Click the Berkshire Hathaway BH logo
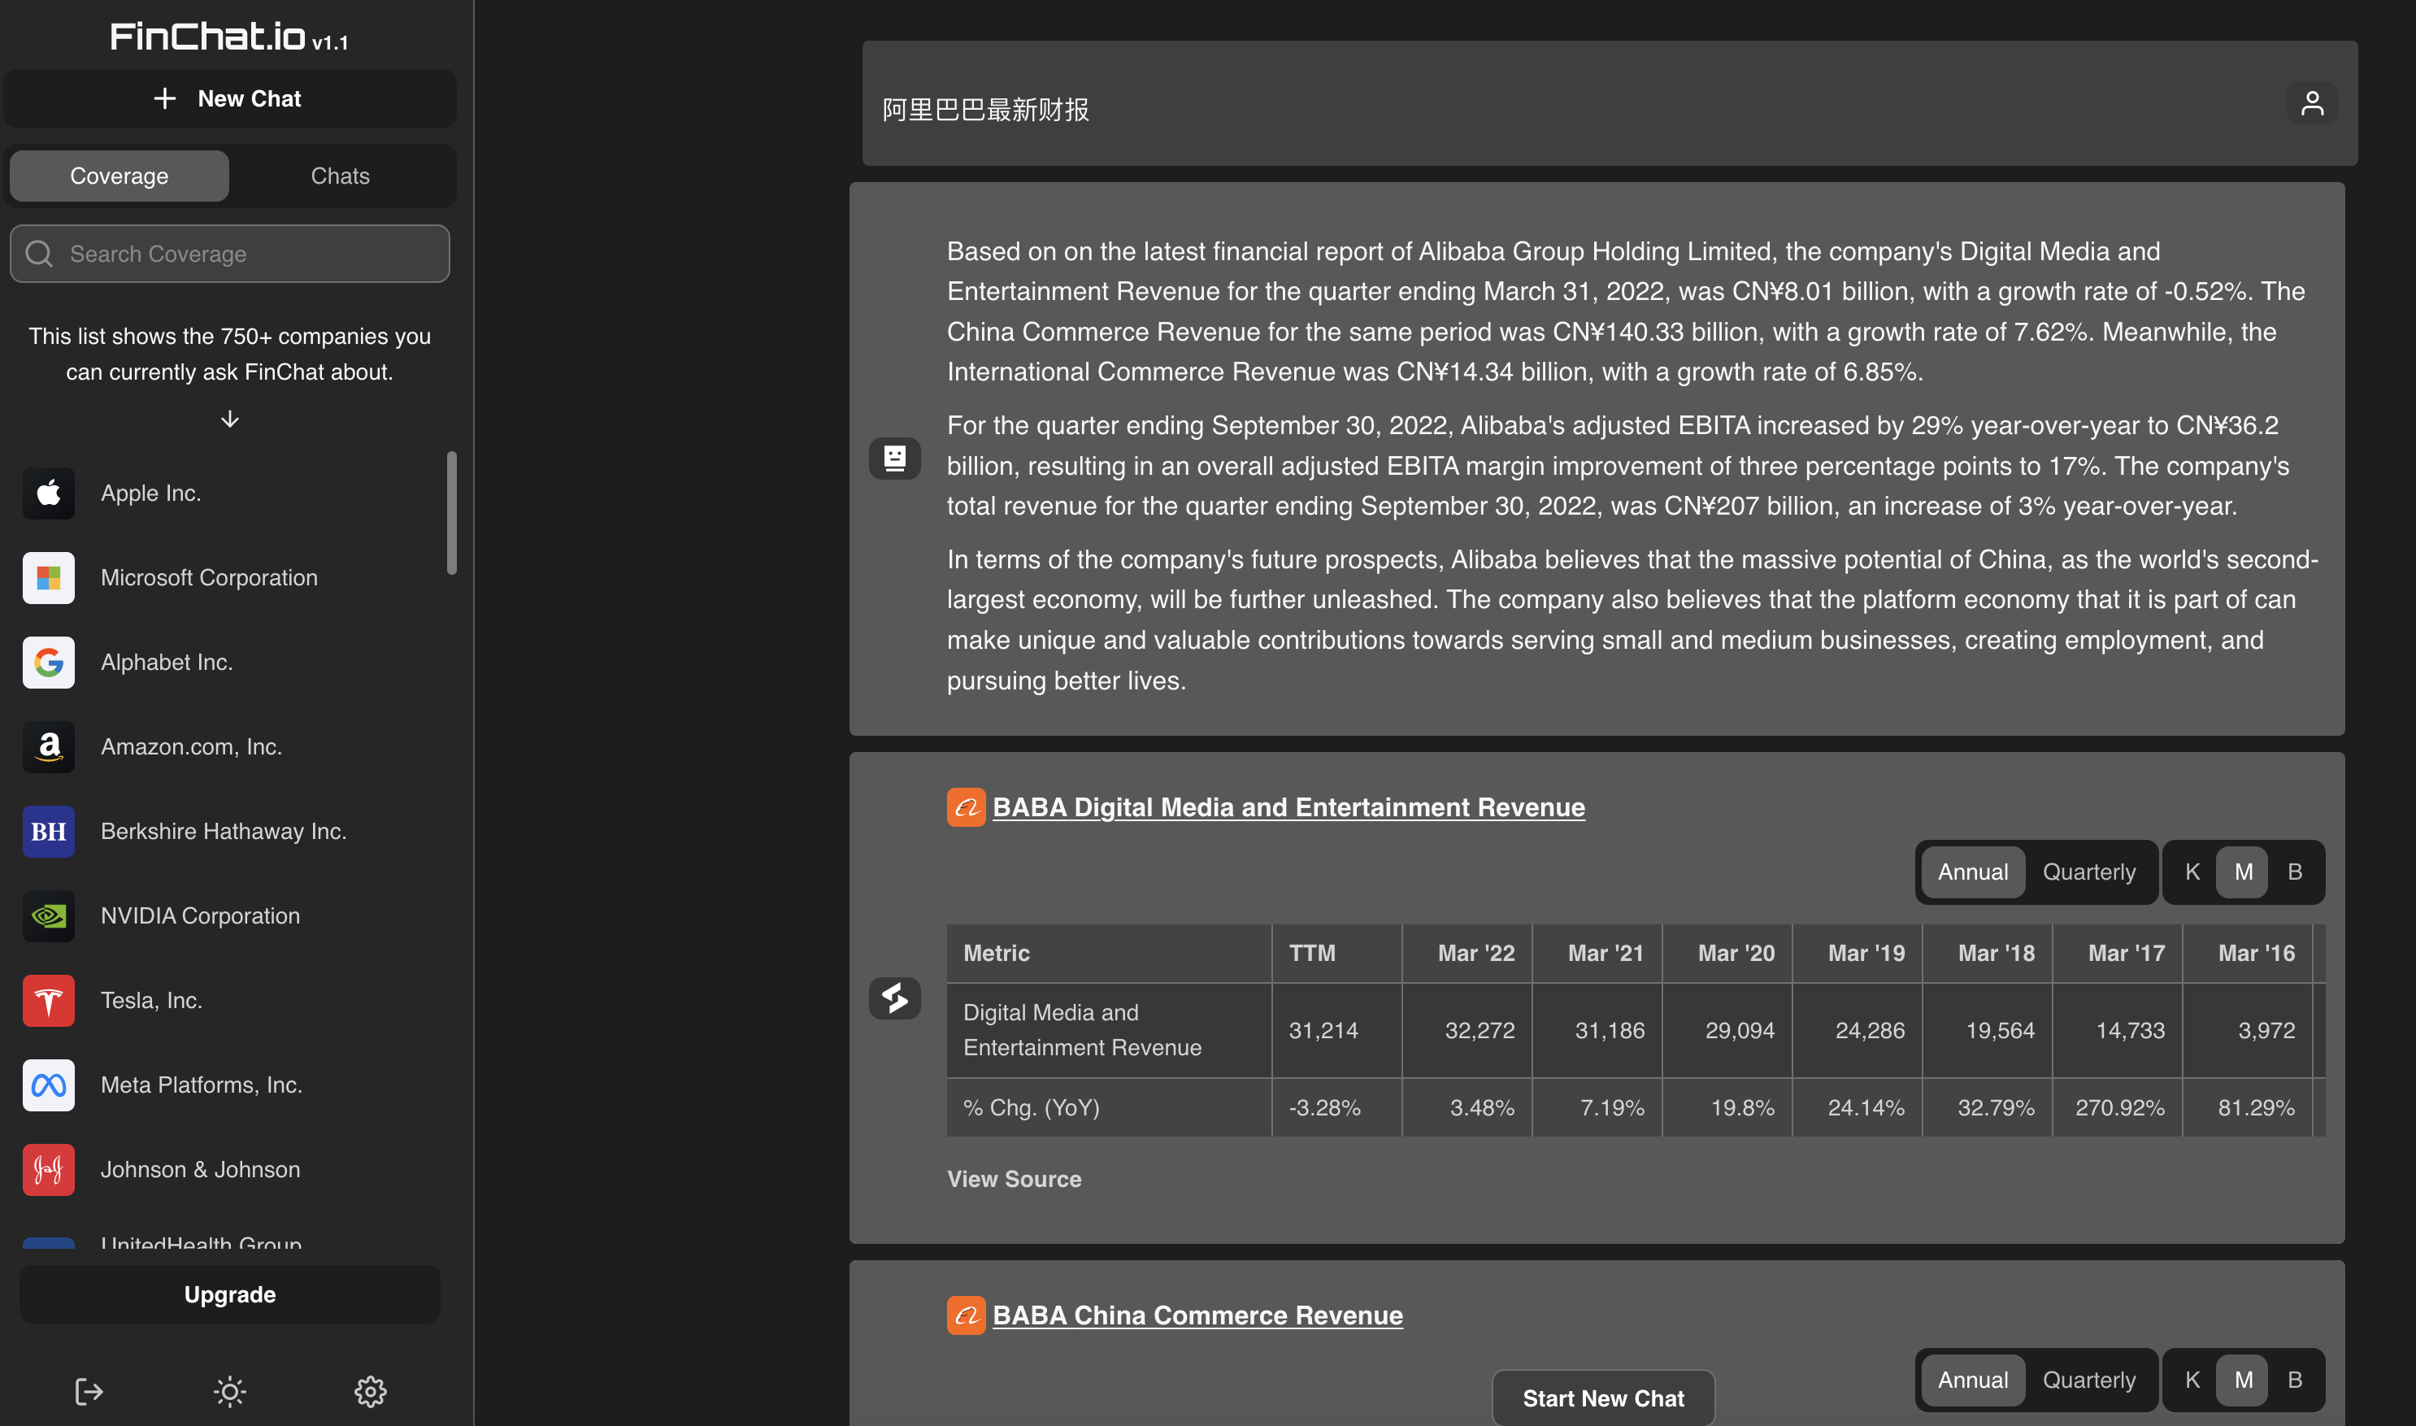The image size is (2416, 1426). pyautogui.click(x=49, y=831)
